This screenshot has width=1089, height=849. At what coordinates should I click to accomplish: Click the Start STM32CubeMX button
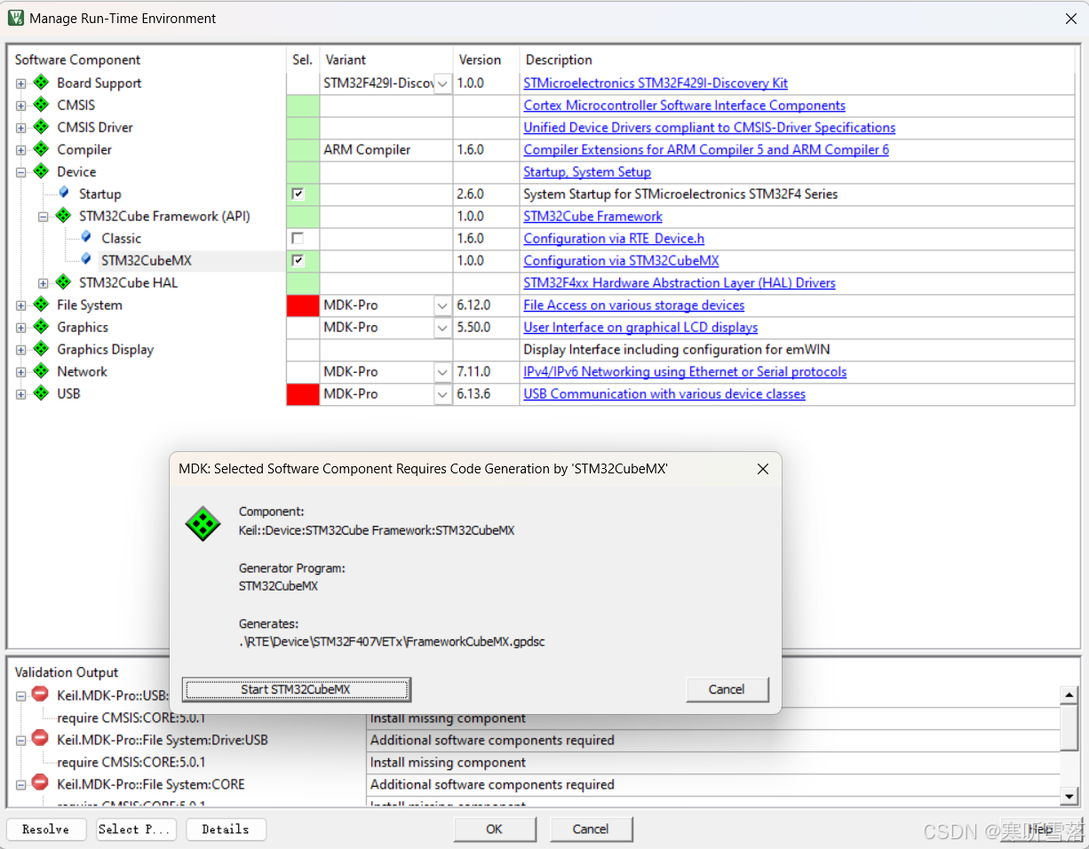(297, 689)
